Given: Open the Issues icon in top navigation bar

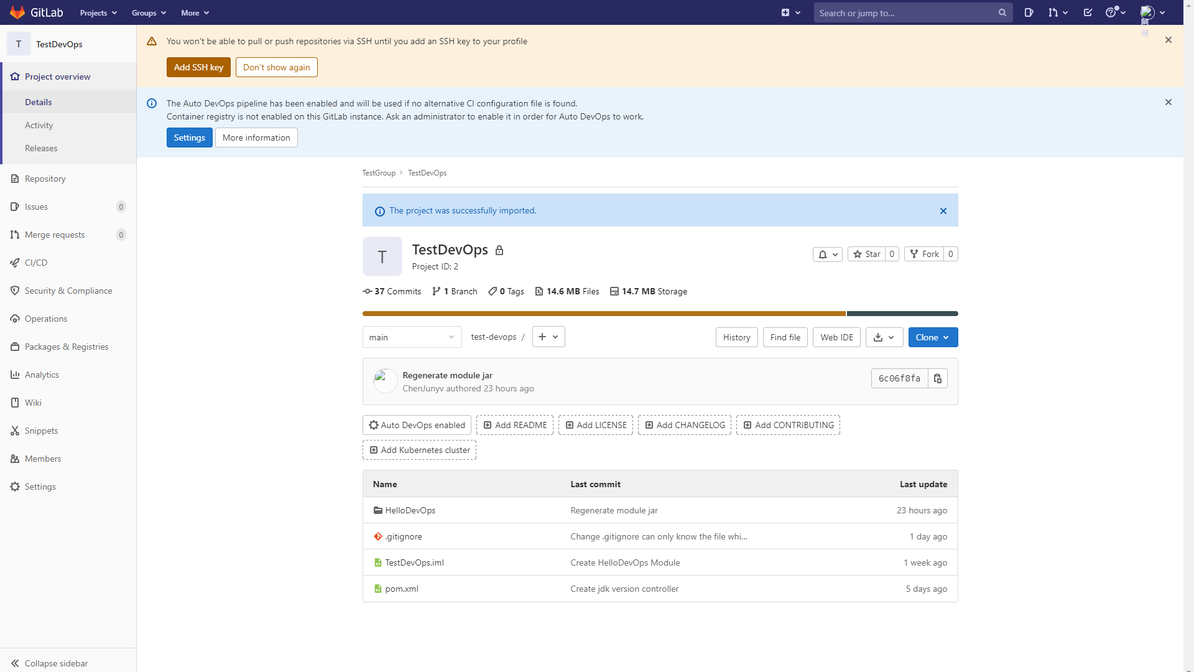Looking at the screenshot, I should pyautogui.click(x=1029, y=12).
